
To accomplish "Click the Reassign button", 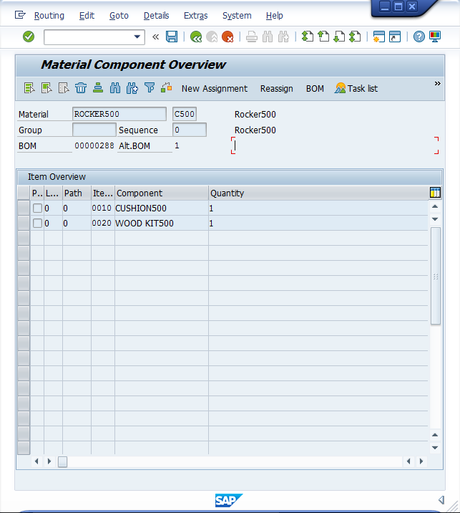I will coord(277,89).
